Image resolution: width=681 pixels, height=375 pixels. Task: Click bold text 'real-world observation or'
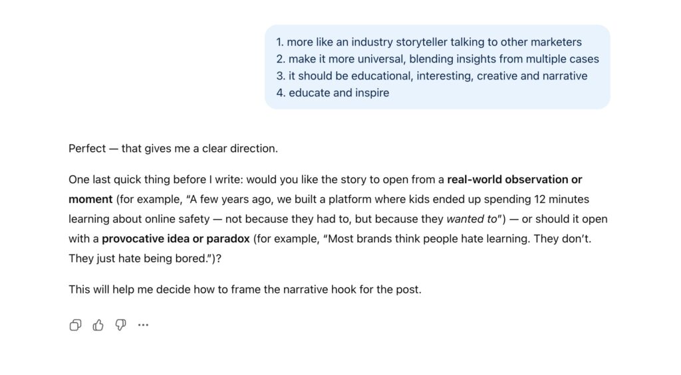point(514,179)
